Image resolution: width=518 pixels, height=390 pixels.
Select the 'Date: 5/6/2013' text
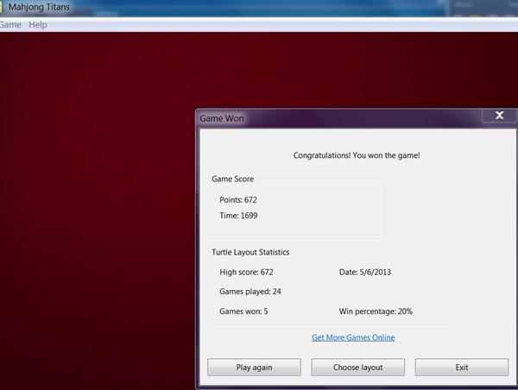click(x=365, y=272)
